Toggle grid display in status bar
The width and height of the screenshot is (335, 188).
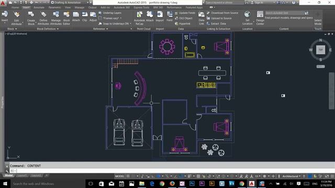[128, 177]
